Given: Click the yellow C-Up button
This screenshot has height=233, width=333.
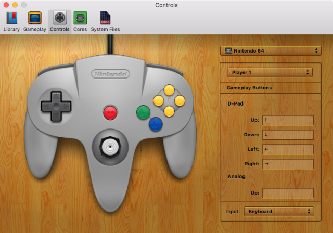Looking at the screenshot, I should (169, 90).
